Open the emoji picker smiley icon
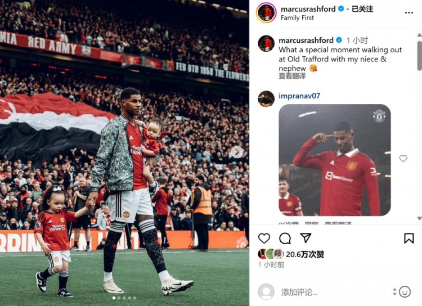 pyautogui.click(x=405, y=292)
